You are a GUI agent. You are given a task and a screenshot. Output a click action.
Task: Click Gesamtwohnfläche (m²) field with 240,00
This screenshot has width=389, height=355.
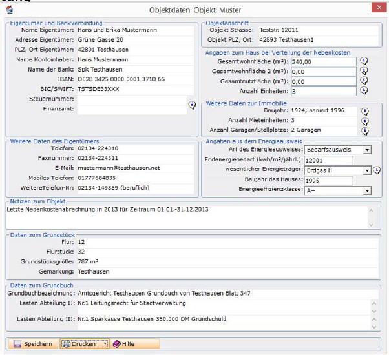point(324,62)
